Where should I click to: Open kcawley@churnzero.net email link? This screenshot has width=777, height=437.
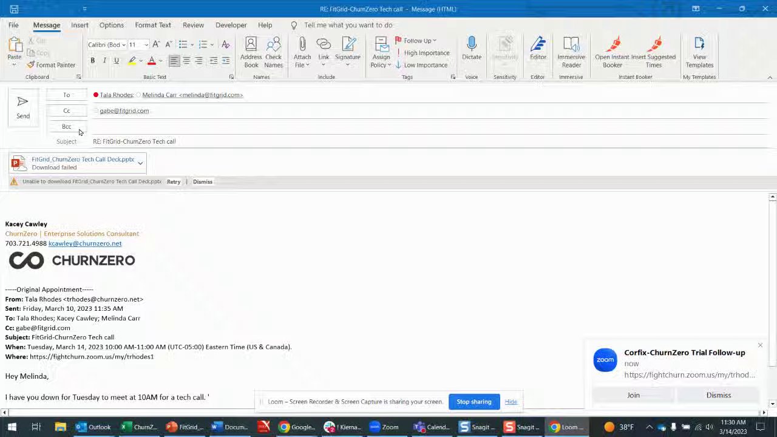(85, 243)
